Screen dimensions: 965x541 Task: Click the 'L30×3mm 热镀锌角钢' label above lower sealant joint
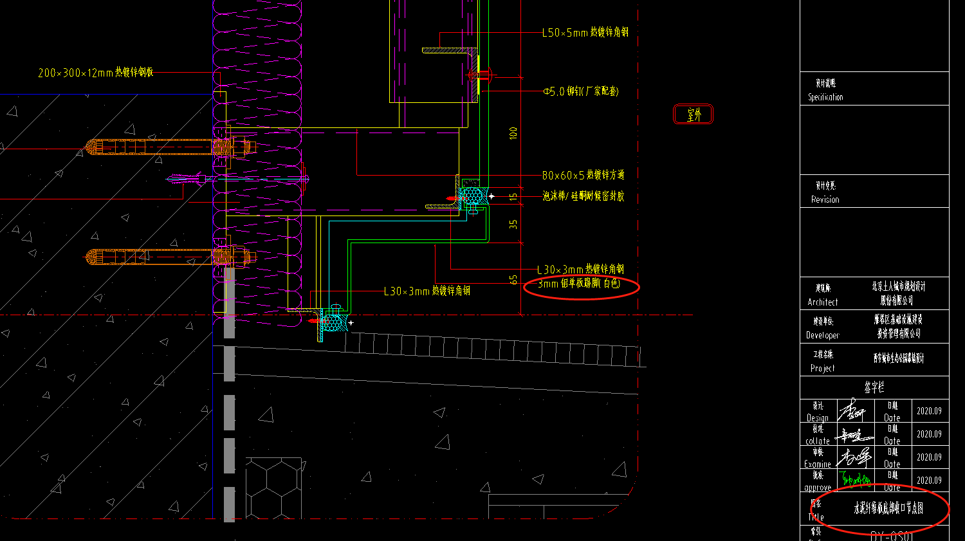point(427,291)
